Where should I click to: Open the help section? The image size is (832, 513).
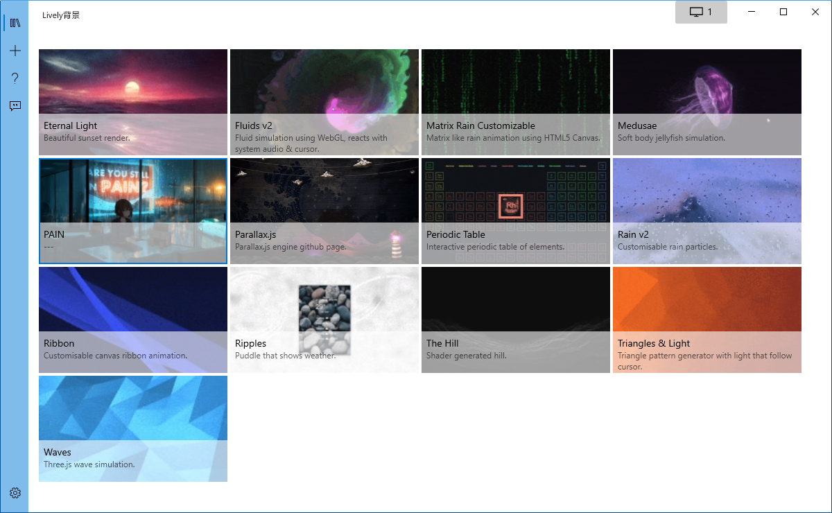(15, 78)
